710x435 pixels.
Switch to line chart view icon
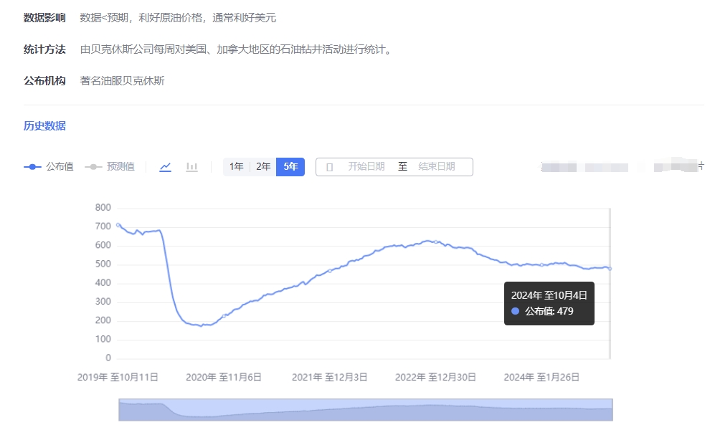(x=166, y=167)
